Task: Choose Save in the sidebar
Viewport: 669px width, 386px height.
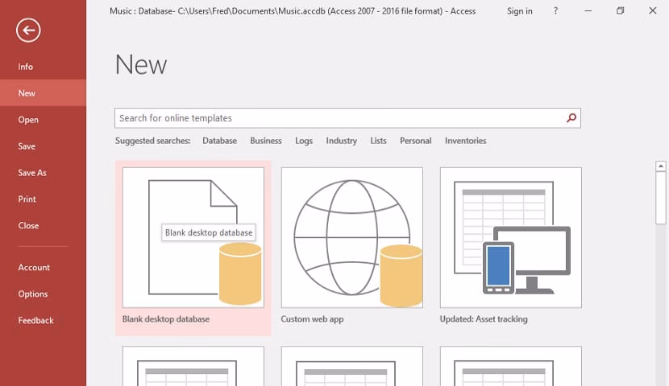Action: (43, 146)
